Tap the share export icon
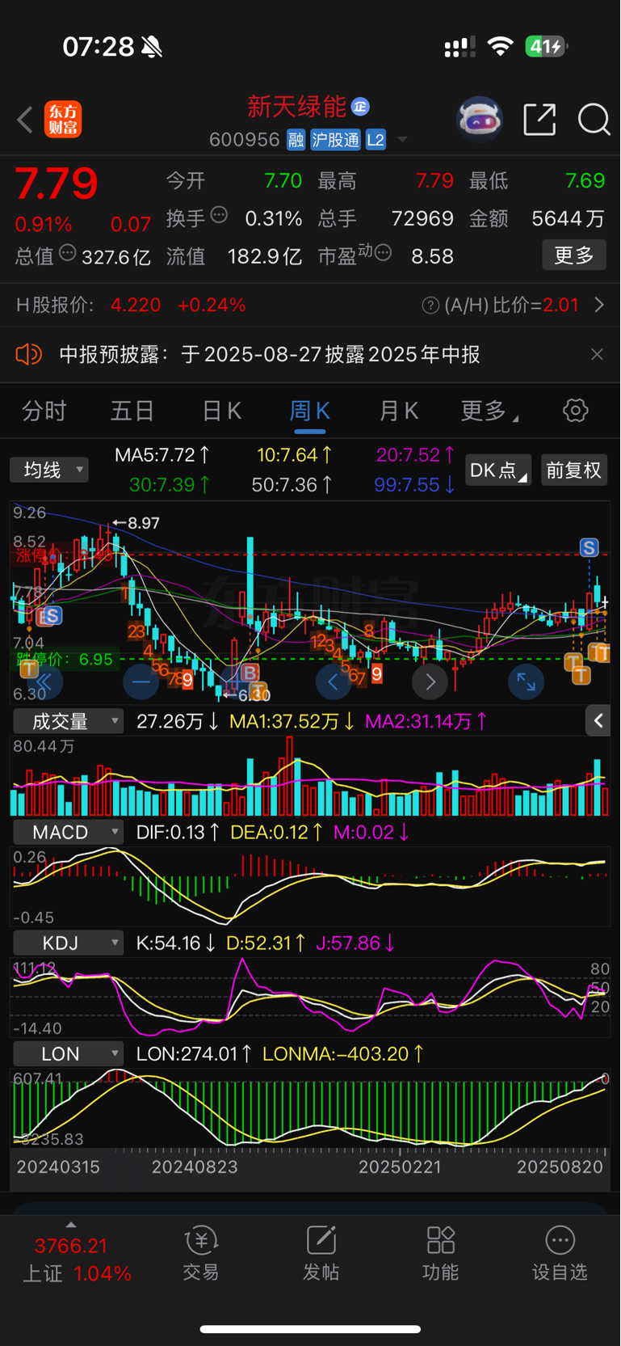The width and height of the screenshot is (621, 1346). [539, 120]
